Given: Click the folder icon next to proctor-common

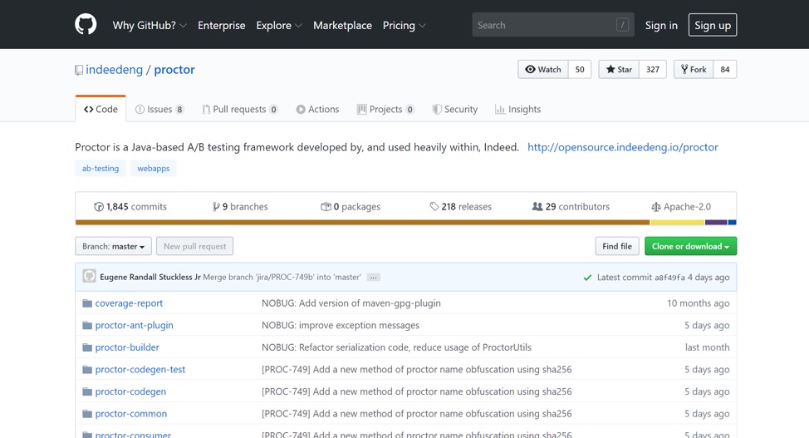Looking at the screenshot, I should coord(87,414).
